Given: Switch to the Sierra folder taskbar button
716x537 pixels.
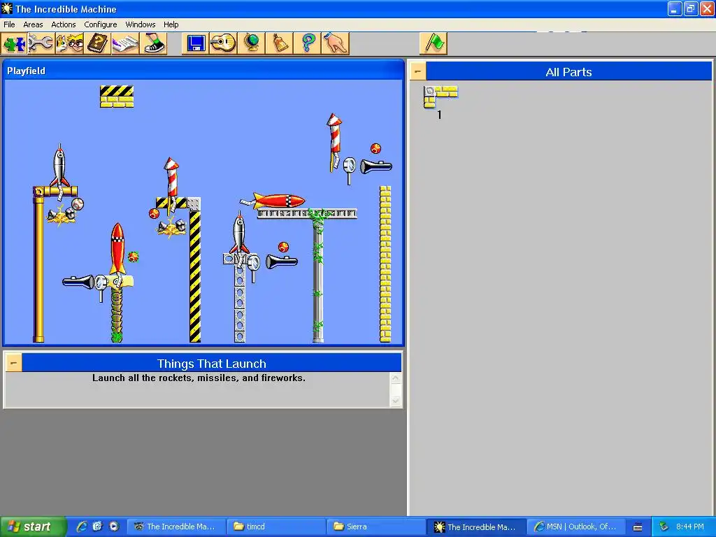Looking at the screenshot, I should click(375, 527).
